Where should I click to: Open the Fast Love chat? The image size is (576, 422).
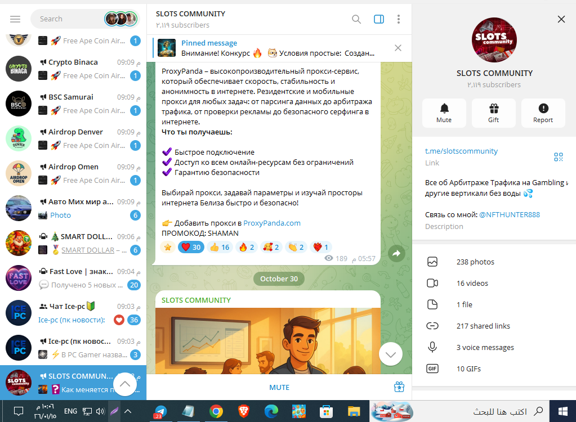tap(73, 278)
